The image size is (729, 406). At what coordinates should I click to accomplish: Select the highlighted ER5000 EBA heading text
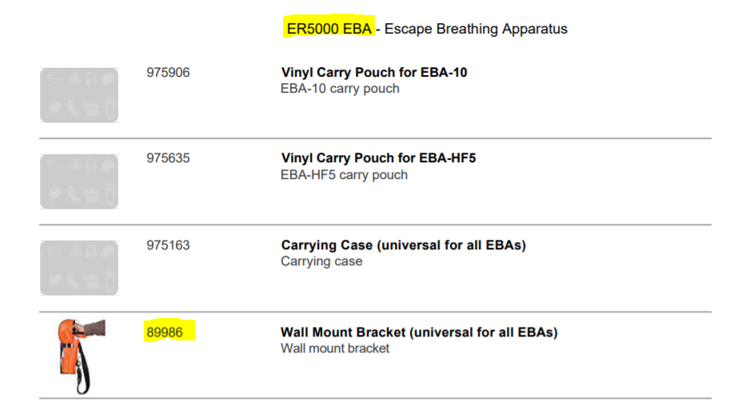(329, 29)
